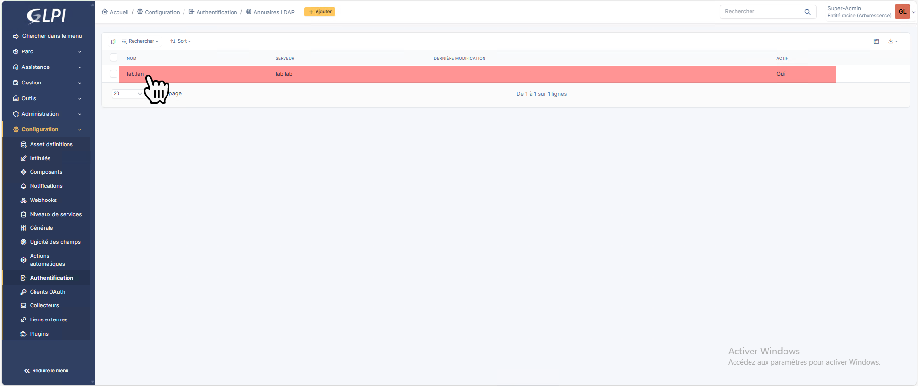Open the saved searches bookmark icon
The width and height of the screenshot is (918, 386).
click(x=113, y=41)
